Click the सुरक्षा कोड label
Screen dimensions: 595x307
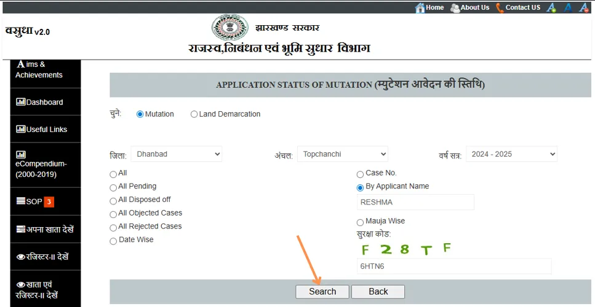[x=374, y=233]
